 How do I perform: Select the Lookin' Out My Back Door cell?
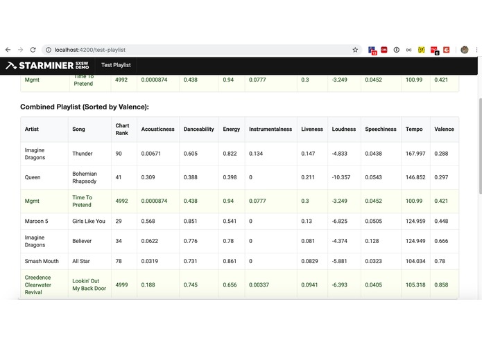point(89,285)
